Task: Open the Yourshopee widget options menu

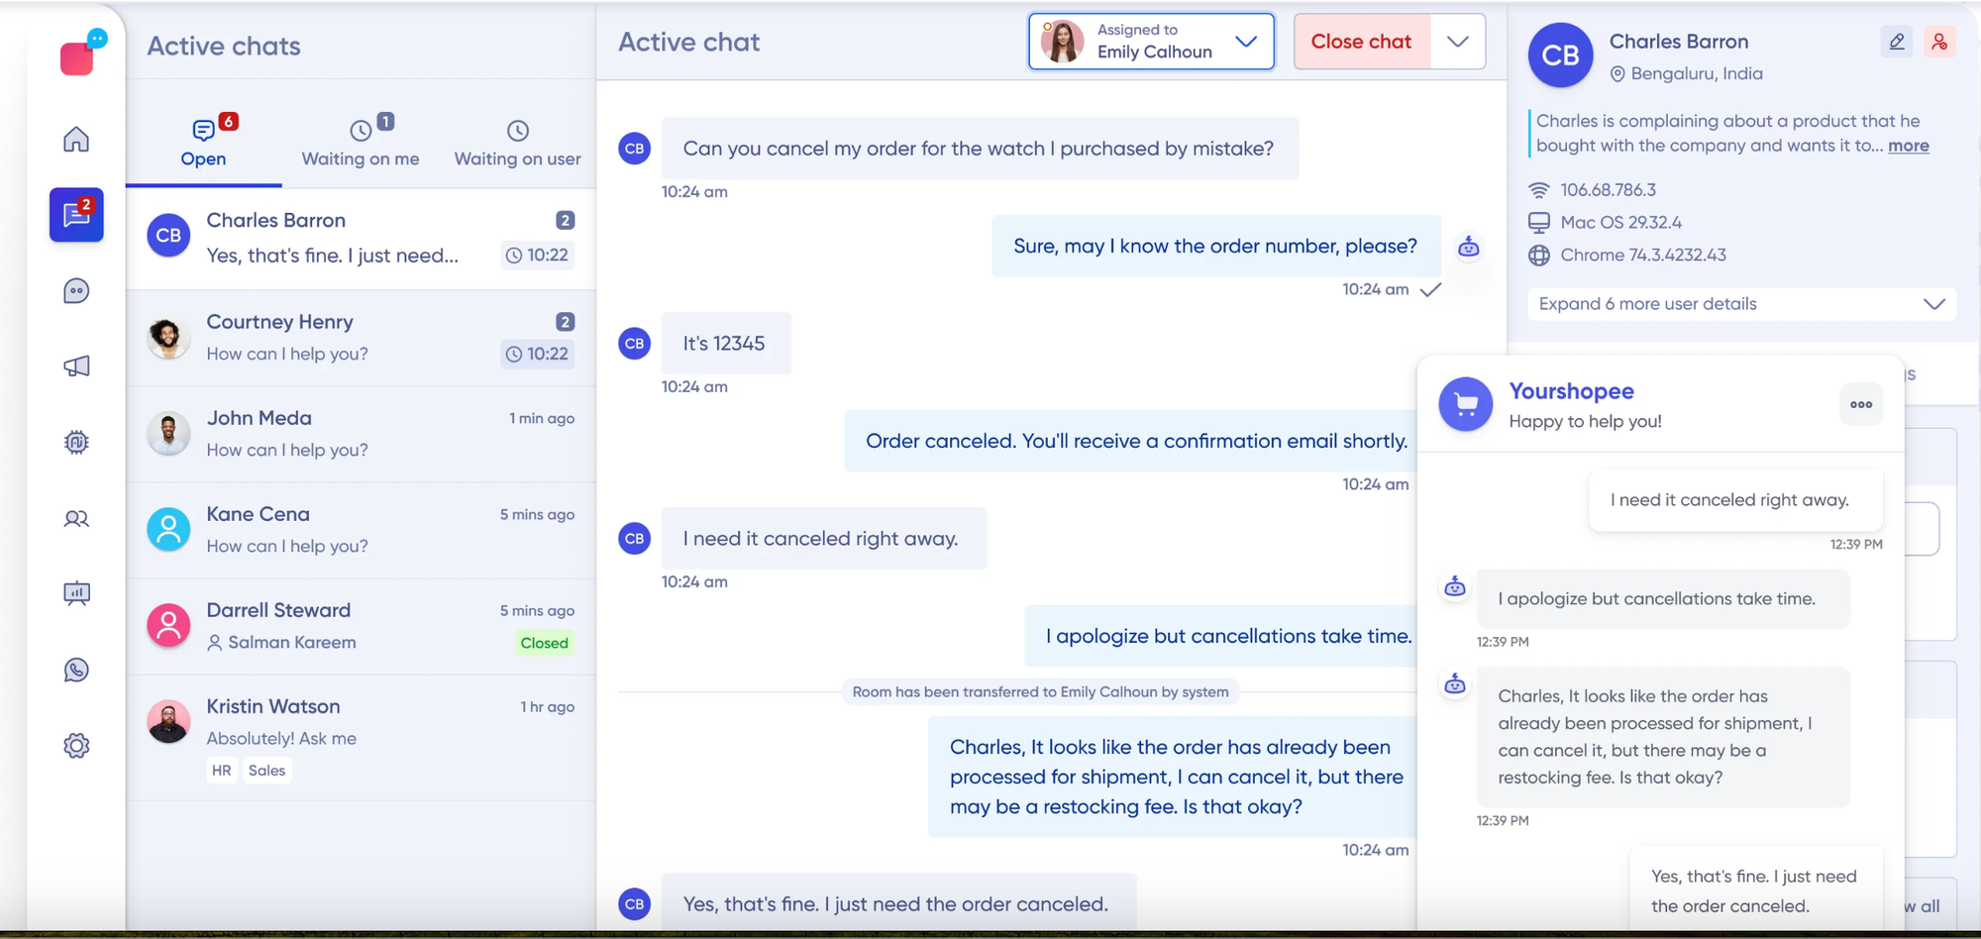Action: click(1860, 404)
